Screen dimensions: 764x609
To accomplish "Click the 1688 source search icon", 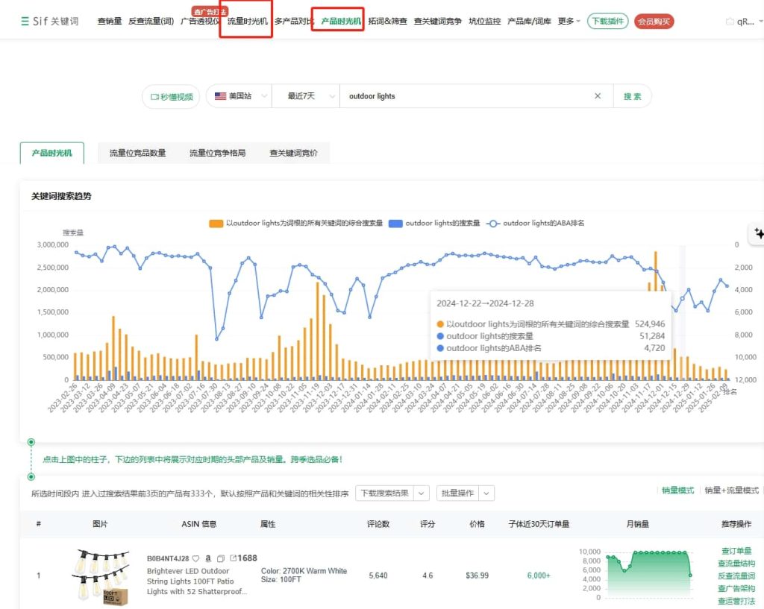I will 243,558.
